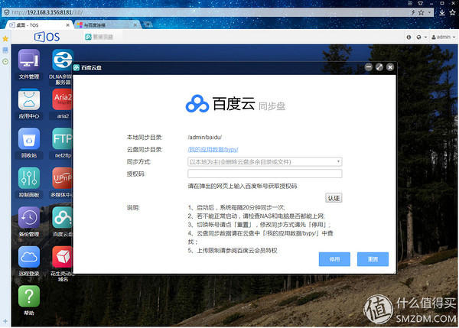Click the lightning speed-mode icon in address bar
Image resolution: width=459 pixels, height=328 pixels.
coord(413,12)
